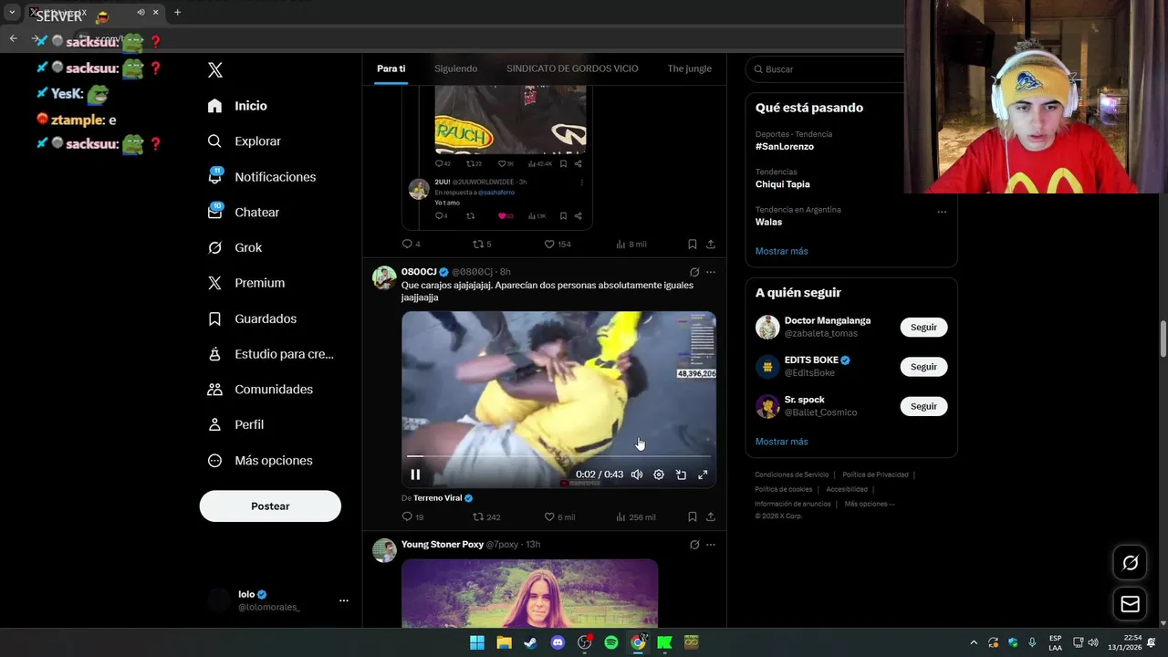Image resolution: width=1168 pixels, height=657 pixels.
Task: Open 0800CJ profile avatar
Action: pos(384,277)
